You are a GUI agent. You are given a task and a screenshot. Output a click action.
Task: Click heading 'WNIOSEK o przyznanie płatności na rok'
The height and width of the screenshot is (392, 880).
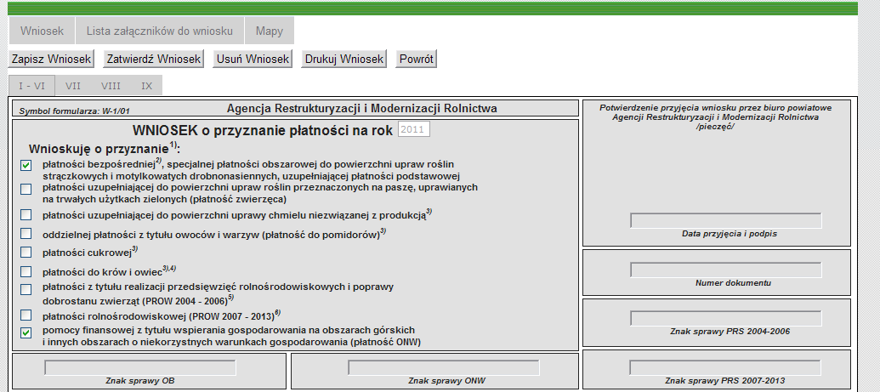point(263,131)
